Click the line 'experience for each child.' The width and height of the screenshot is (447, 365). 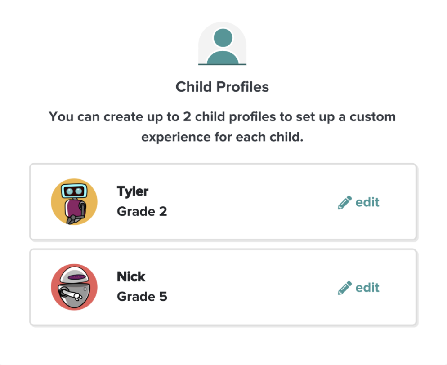(x=222, y=137)
